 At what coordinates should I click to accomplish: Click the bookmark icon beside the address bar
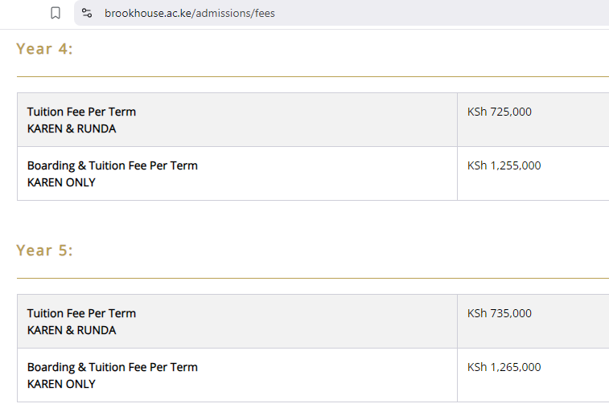click(x=56, y=13)
